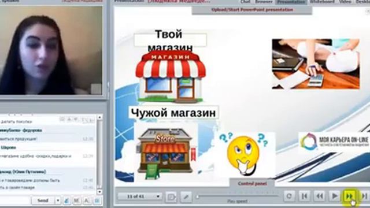Viewport: 370px width, 208px height.
Task: Click the red-awning МАГАЗИН shop picture
Action: [x=171, y=77]
